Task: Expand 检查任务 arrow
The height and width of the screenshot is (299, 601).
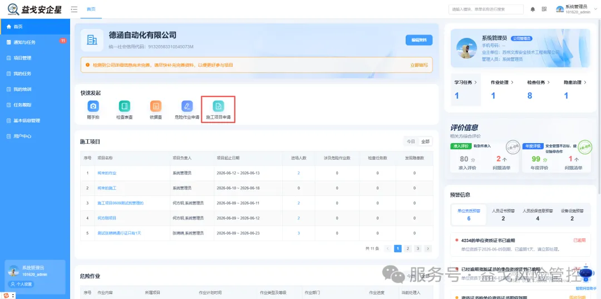Action: (549, 82)
